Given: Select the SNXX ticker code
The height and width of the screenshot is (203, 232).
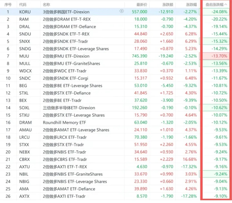Looking at the screenshot, I should tap(25, 41).
